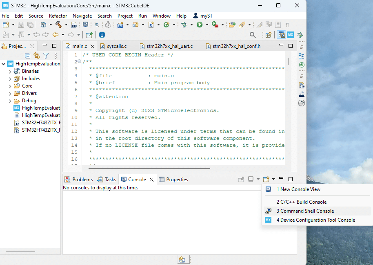Viewport: 373px width, 265px height.
Task: Collapse the comment fold on line 2
Action: coord(80,61)
